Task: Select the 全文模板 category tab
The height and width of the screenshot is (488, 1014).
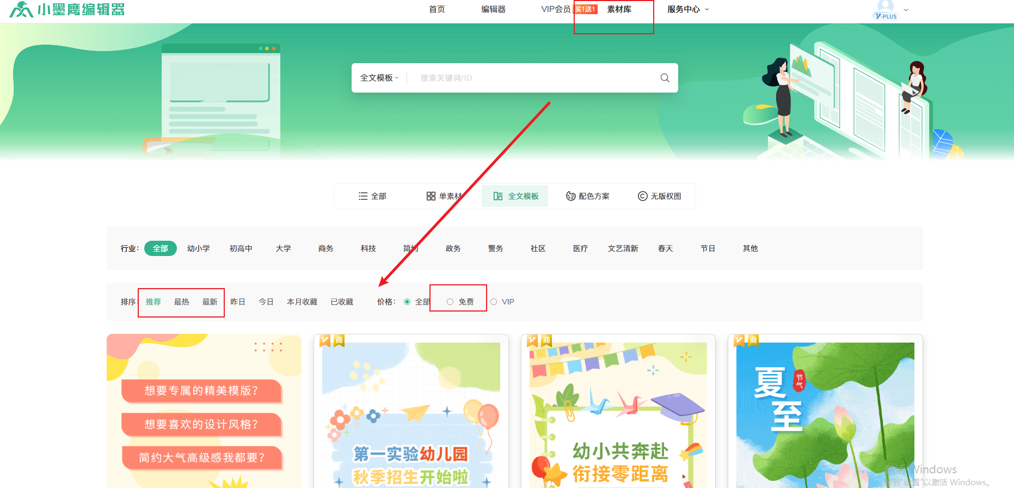Action: (515, 196)
